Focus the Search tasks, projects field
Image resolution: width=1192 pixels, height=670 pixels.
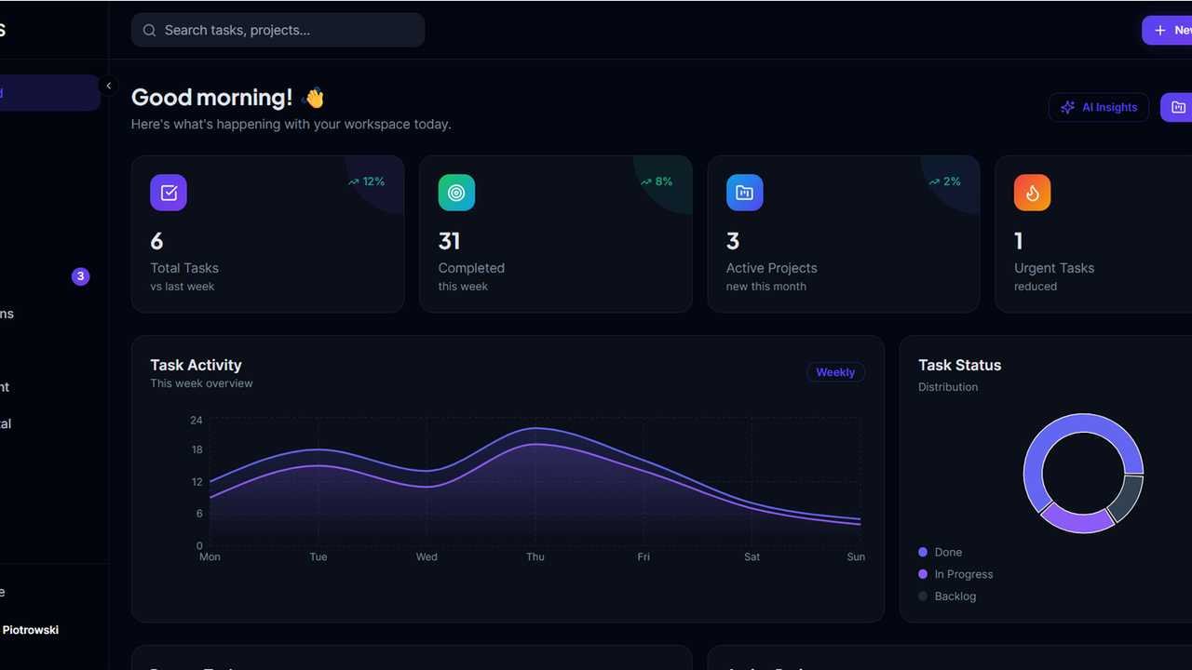(x=278, y=30)
